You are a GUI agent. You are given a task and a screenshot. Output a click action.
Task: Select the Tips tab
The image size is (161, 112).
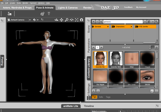click(94, 97)
